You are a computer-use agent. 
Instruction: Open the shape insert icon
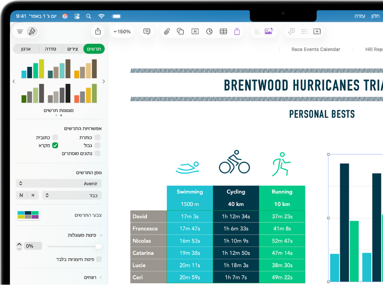[180, 31]
